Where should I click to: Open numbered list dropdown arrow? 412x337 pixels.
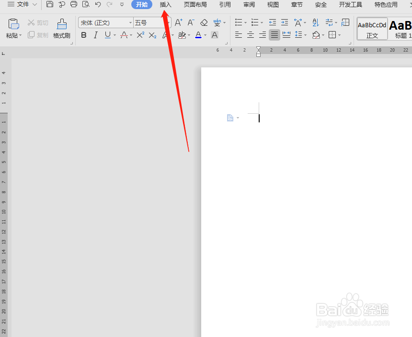pyautogui.click(x=262, y=23)
